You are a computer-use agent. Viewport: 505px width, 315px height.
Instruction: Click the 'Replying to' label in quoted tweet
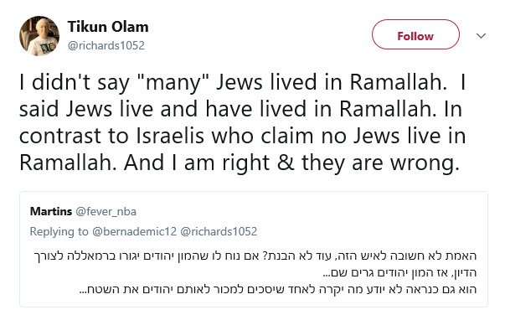(x=59, y=231)
